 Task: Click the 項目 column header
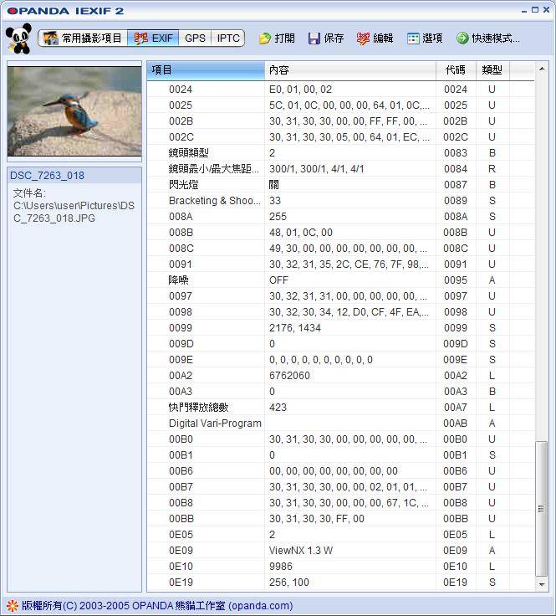point(206,70)
